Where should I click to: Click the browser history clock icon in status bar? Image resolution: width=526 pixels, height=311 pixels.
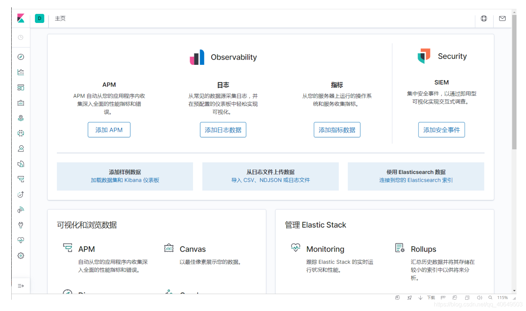pyautogui.click(x=397, y=298)
